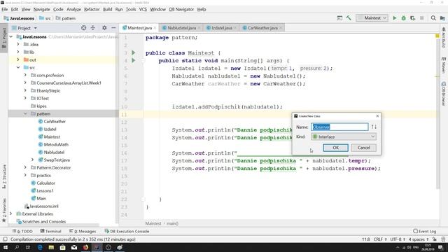Open the Favorites tool window
Image resolution: width=448 pixels, height=252 pixels.
[4, 211]
